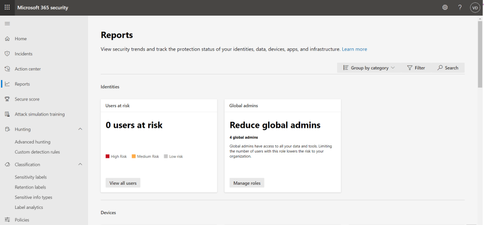The image size is (484, 225).
Task: Click the Search box in reports toolbar
Action: (x=448, y=68)
